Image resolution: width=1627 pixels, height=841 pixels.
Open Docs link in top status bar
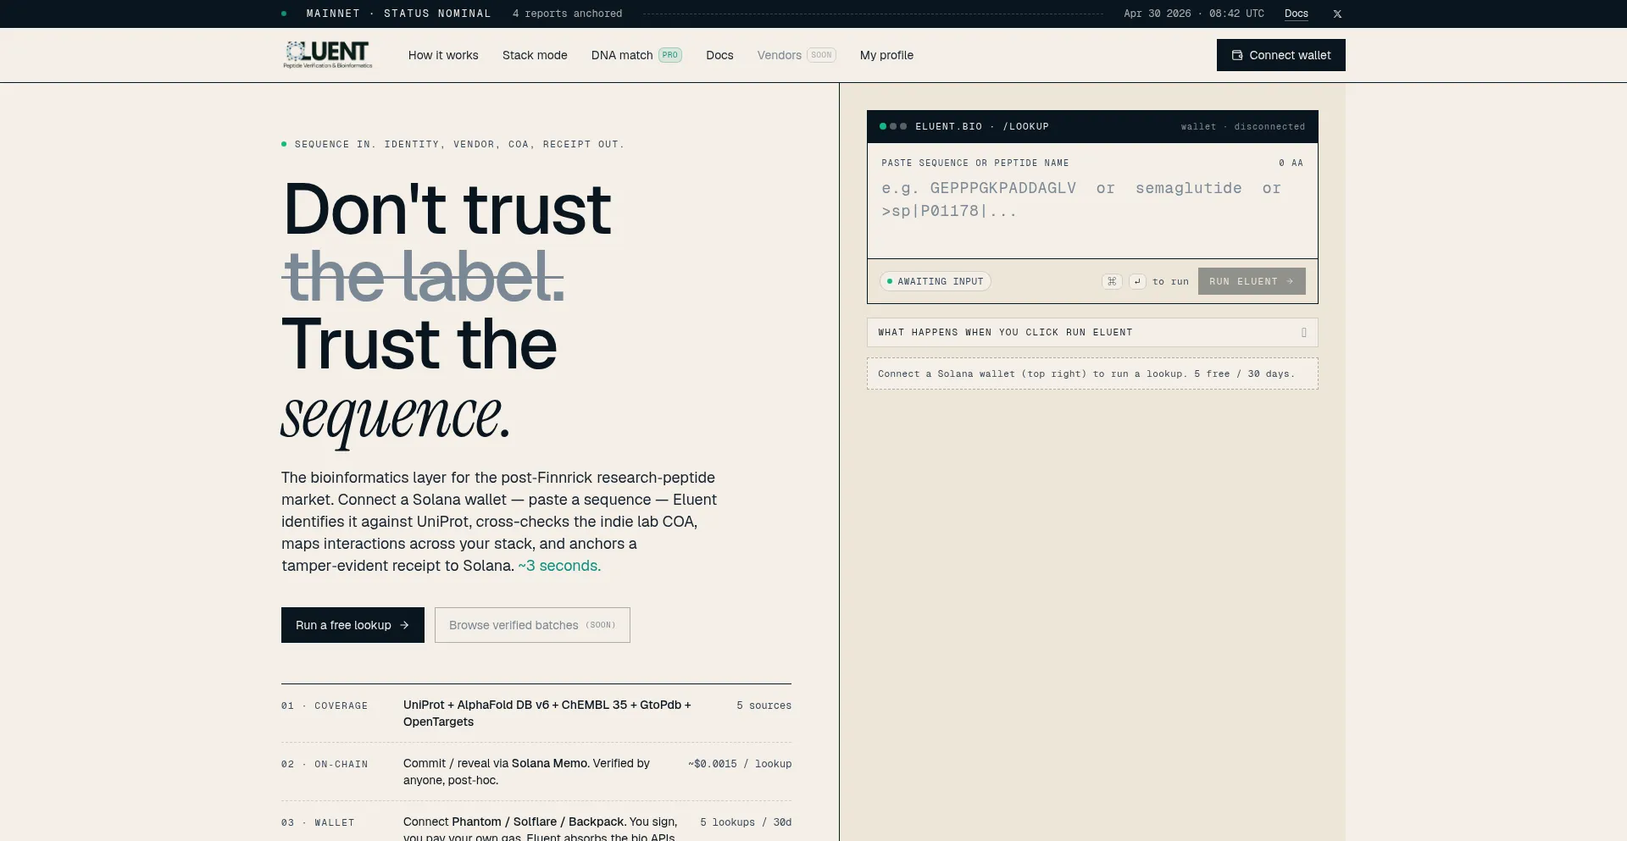[x=1296, y=14]
